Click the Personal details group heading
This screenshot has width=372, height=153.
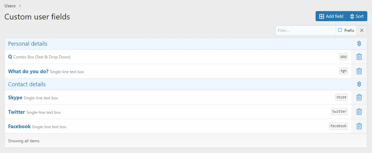coord(28,44)
